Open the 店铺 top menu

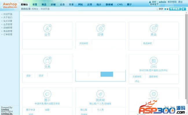coord(53,5)
